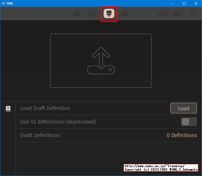The width and height of the screenshot is (202, 176).
Task: Click the VIA logo link
Action: pyautogui.click(x=162, y=14)
